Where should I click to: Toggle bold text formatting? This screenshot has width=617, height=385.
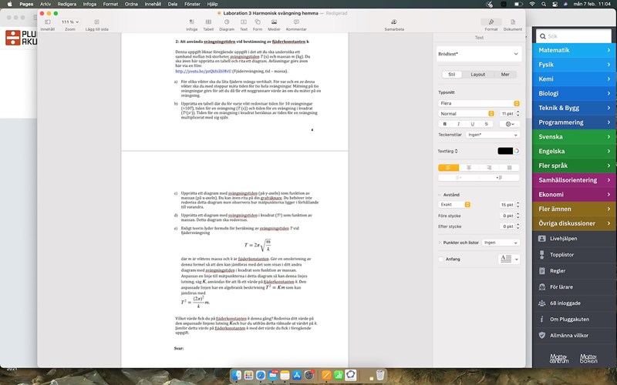pyautogui.click(x=445, y=123)
